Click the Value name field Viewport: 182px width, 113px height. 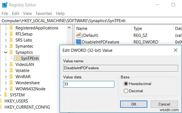tap(121, 68)
